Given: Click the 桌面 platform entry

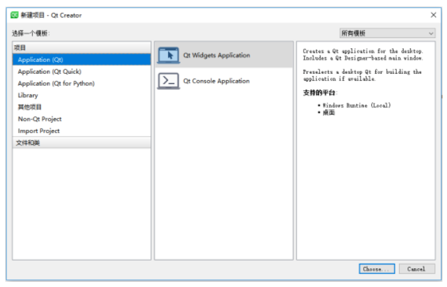Looking at the screenshot, I should (x=329, y=112).
